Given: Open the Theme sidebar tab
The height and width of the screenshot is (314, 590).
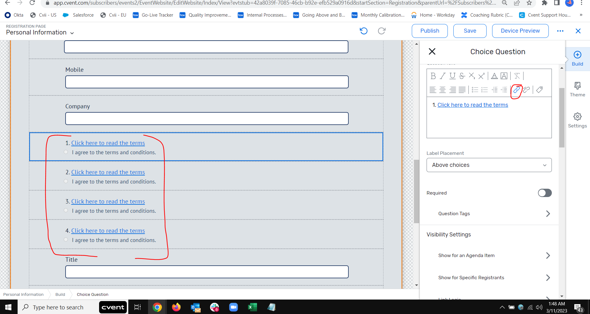Looking at the screenshot, I should click(x=577, y=90).
